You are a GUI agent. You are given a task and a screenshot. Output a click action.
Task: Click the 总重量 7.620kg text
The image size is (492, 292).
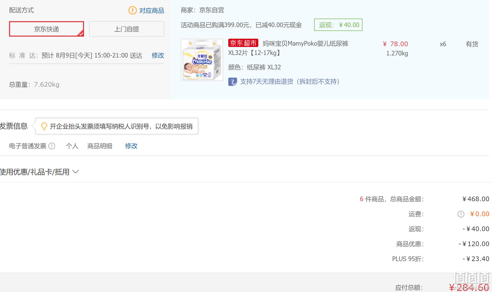34,85
